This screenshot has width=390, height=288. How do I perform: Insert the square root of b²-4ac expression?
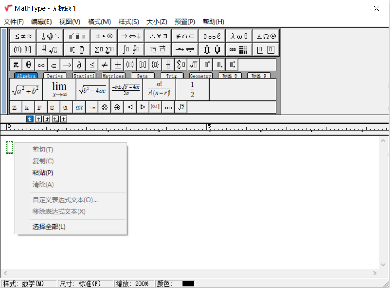pyautogui.click(x=92, y=90)
